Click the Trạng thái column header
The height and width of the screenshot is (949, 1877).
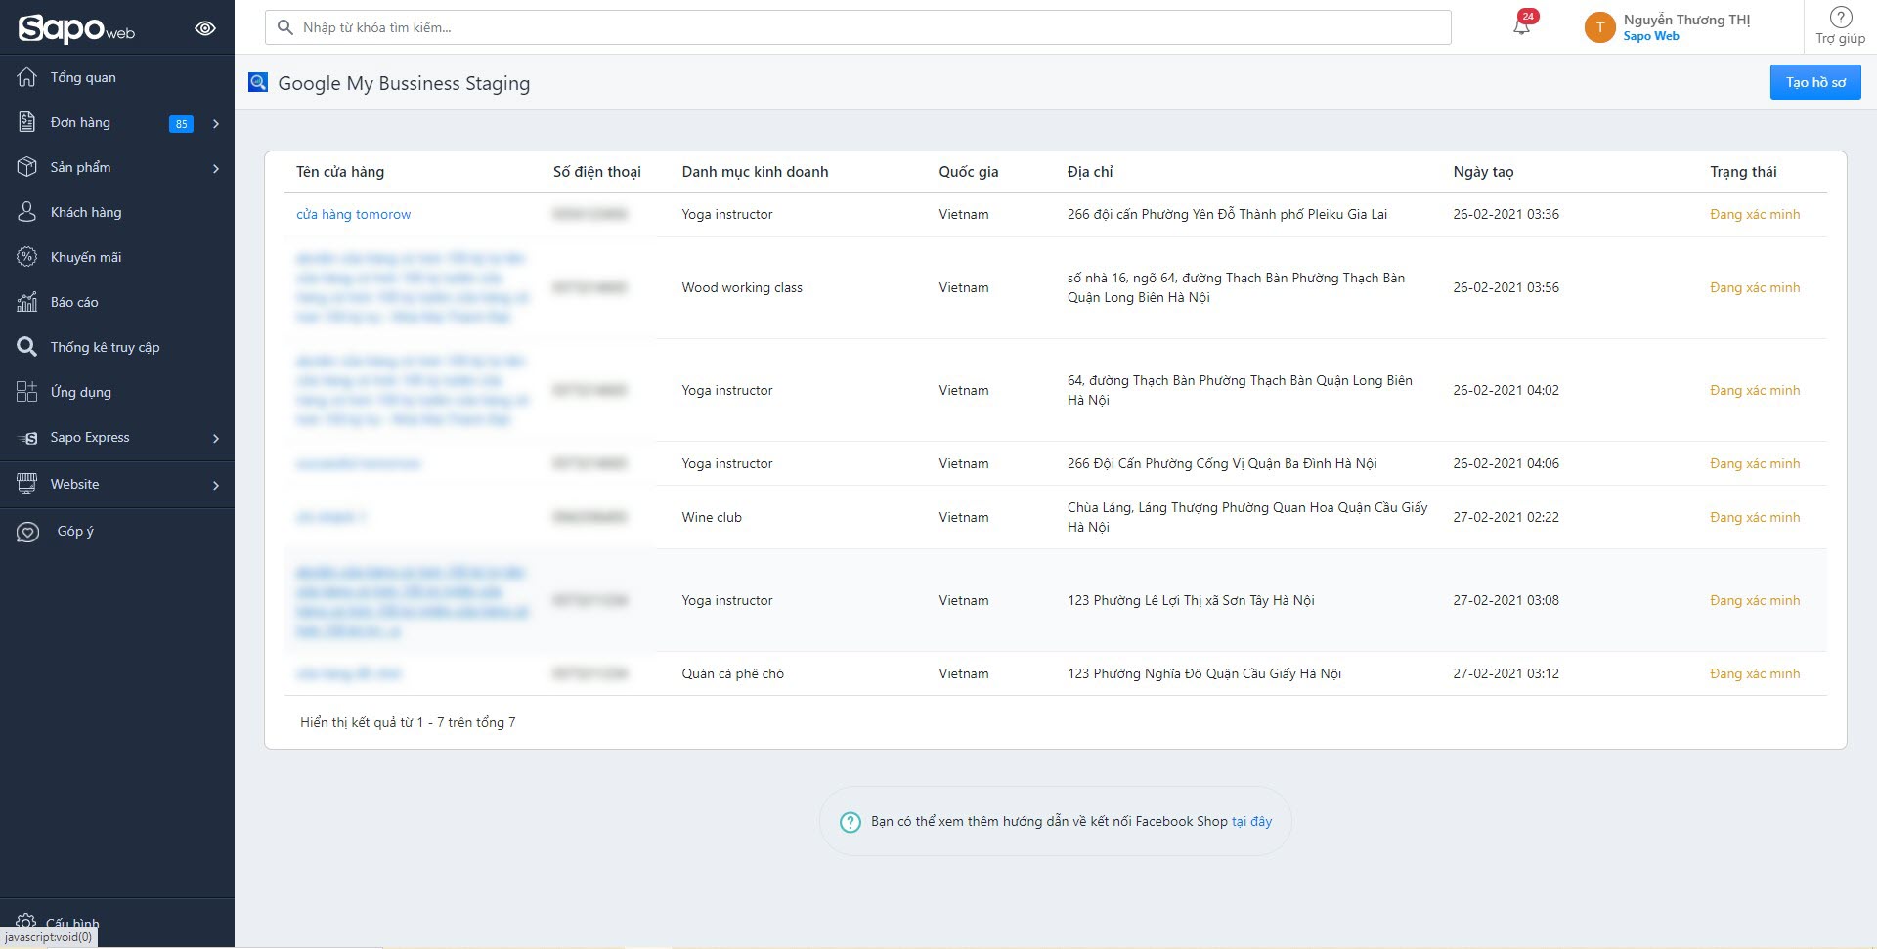pyautogui.click(x=1743, y=172)
